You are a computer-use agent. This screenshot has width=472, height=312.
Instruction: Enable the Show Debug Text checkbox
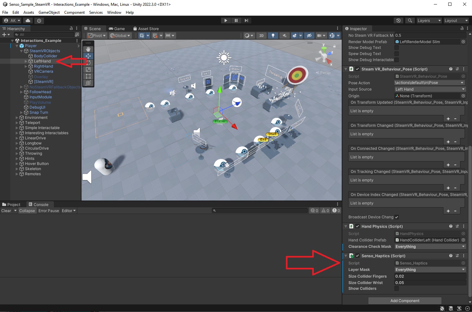(x=397, y=47)
